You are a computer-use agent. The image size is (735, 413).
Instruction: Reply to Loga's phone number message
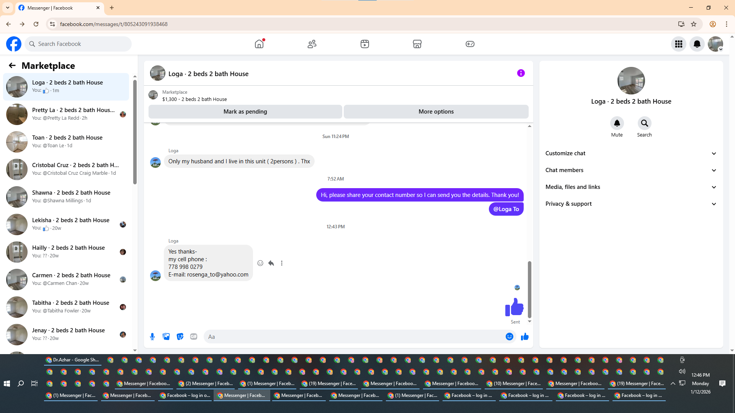pyautogui.click(x=271, y=263)
